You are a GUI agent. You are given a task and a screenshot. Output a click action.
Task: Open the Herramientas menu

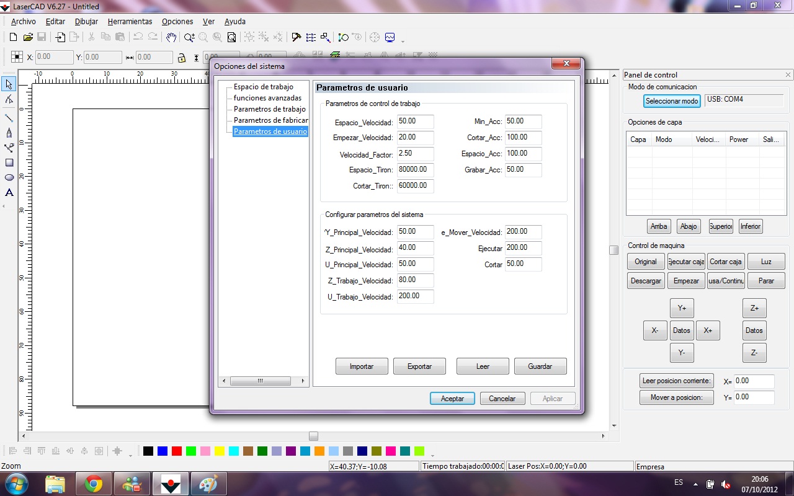[130, 21]
